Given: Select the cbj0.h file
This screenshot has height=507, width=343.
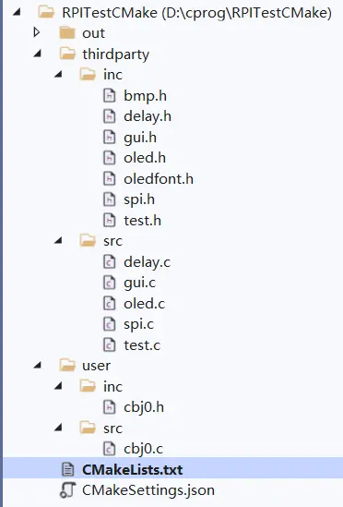Looking at the screenshot, I should (144, 407).
